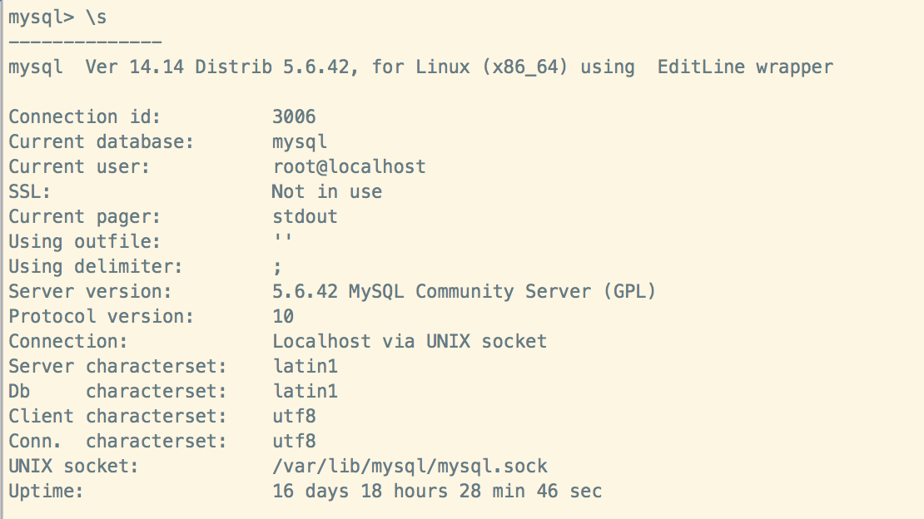Click the Client characterset value utf8
This screenshot has width=924, height=519.
point(294,416)
